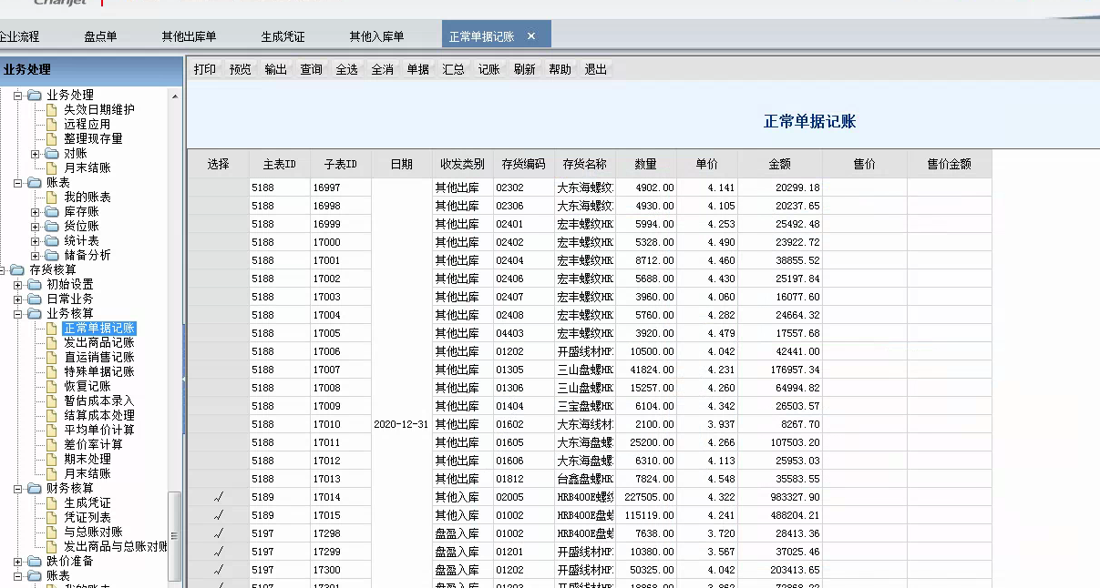This screenshot has width=1100, height=588.
Task: Click the document icon beside 与总账对账
Action: pos(52,532)
